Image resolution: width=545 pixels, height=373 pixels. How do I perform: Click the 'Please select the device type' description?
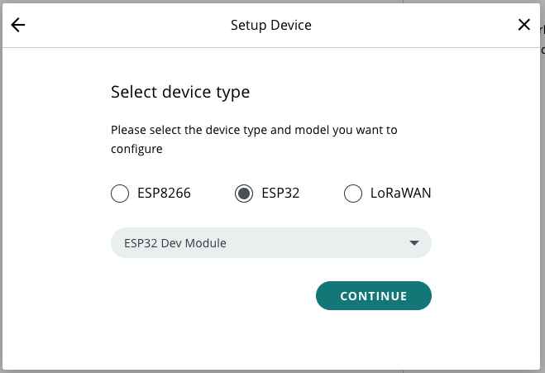click(x=254, y=130)
